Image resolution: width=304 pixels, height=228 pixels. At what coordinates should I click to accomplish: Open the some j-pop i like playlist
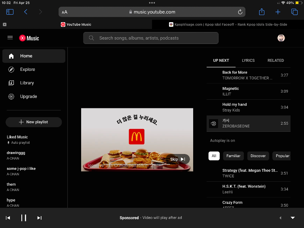[34, 171]
